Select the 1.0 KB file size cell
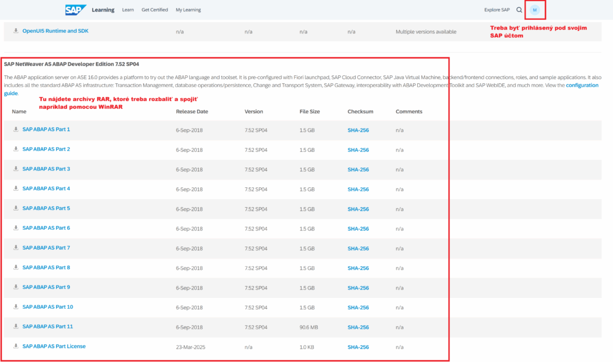This screenshot has width=613, height=362. tap(307, 347)
